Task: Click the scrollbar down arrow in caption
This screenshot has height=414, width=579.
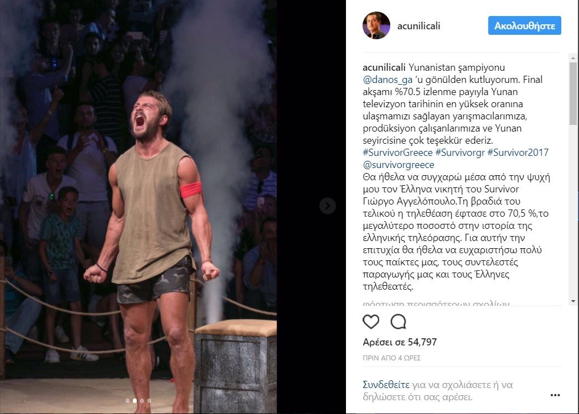Action: (573, 301)
